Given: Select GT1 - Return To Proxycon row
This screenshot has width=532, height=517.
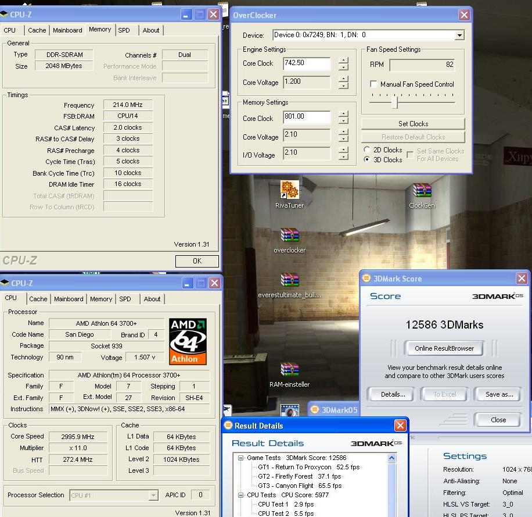Looking at the screenshot, I should pos(308,467).
